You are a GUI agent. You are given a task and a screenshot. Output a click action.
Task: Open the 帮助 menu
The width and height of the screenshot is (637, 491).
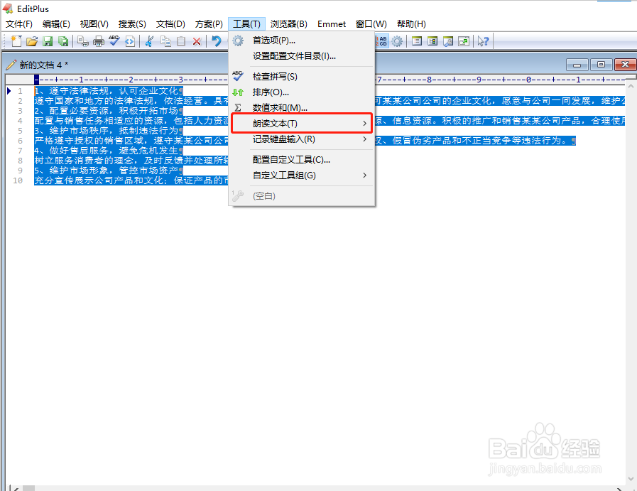tap(410, 23)
